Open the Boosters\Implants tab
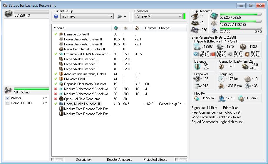 (x=120, y=159)
